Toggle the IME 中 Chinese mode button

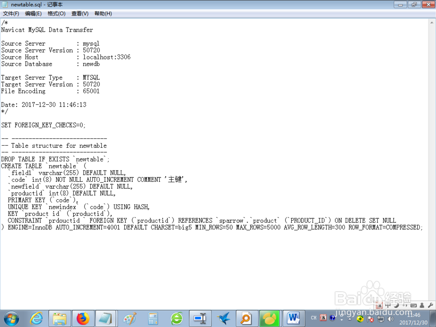388,305
